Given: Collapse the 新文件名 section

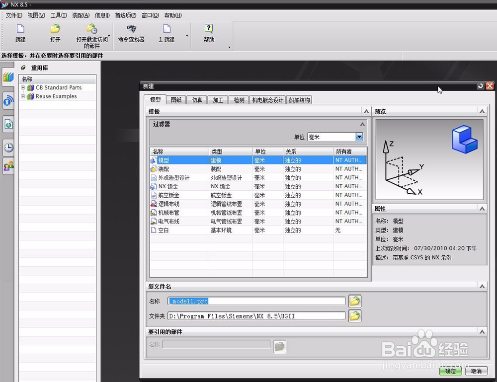Looking at the screenshot, I should click(482, 286).
